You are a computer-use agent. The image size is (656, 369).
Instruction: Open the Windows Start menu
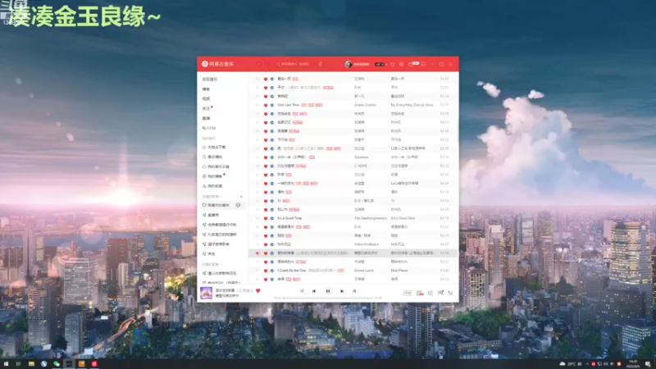pos(6,364)
